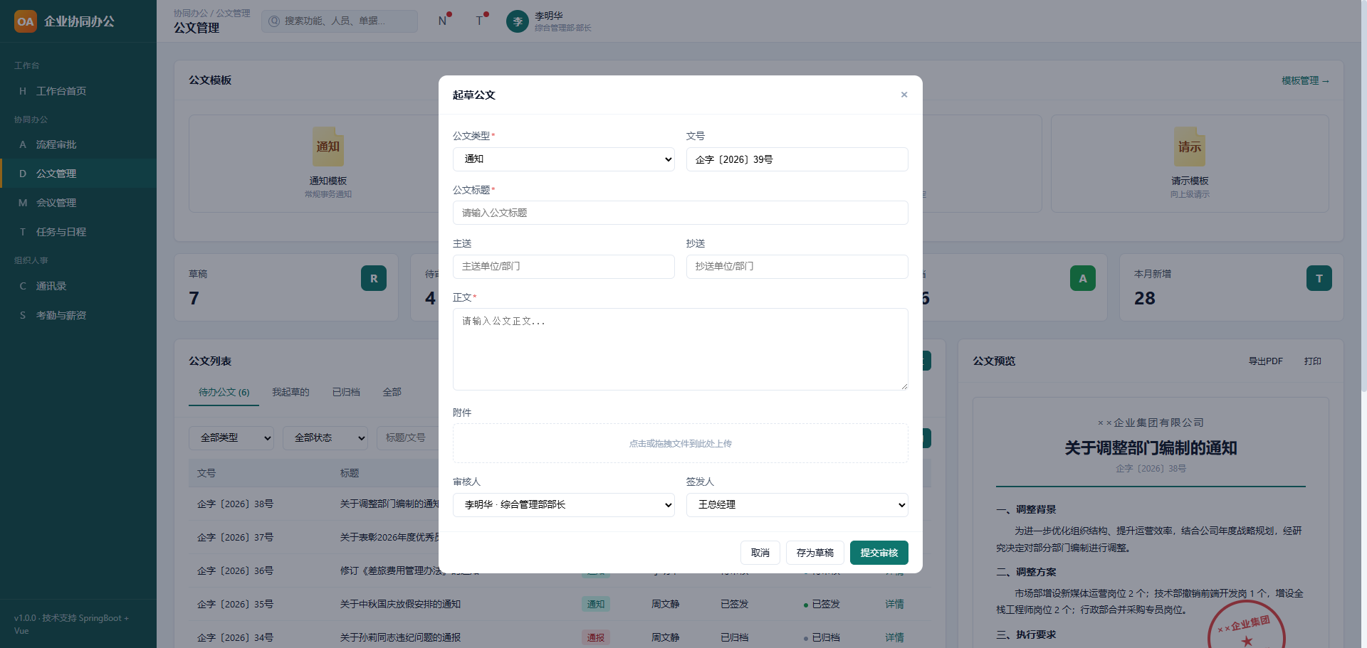The image size is (1367, 648).
Task: Open the 公文类型 dropdown showing 通知
Action: 564,159
